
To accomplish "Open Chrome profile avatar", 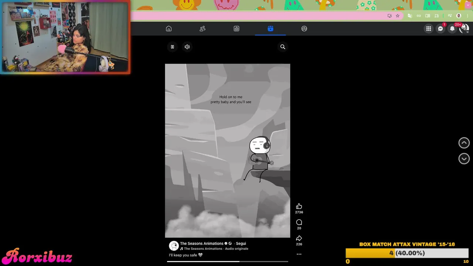I will 459,16.
